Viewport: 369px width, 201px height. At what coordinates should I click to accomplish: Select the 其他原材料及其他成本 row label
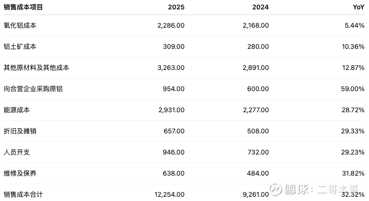pyautogui.click(x=36, y=68)
